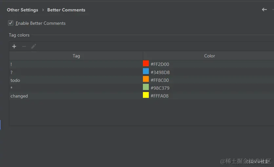Select the yellow #FFFA08 color swatch

click(x=146, y=95)
